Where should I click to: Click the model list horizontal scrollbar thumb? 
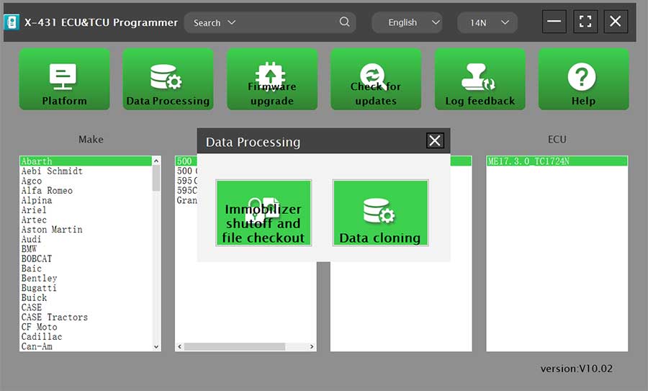click(x=234, y=346)
